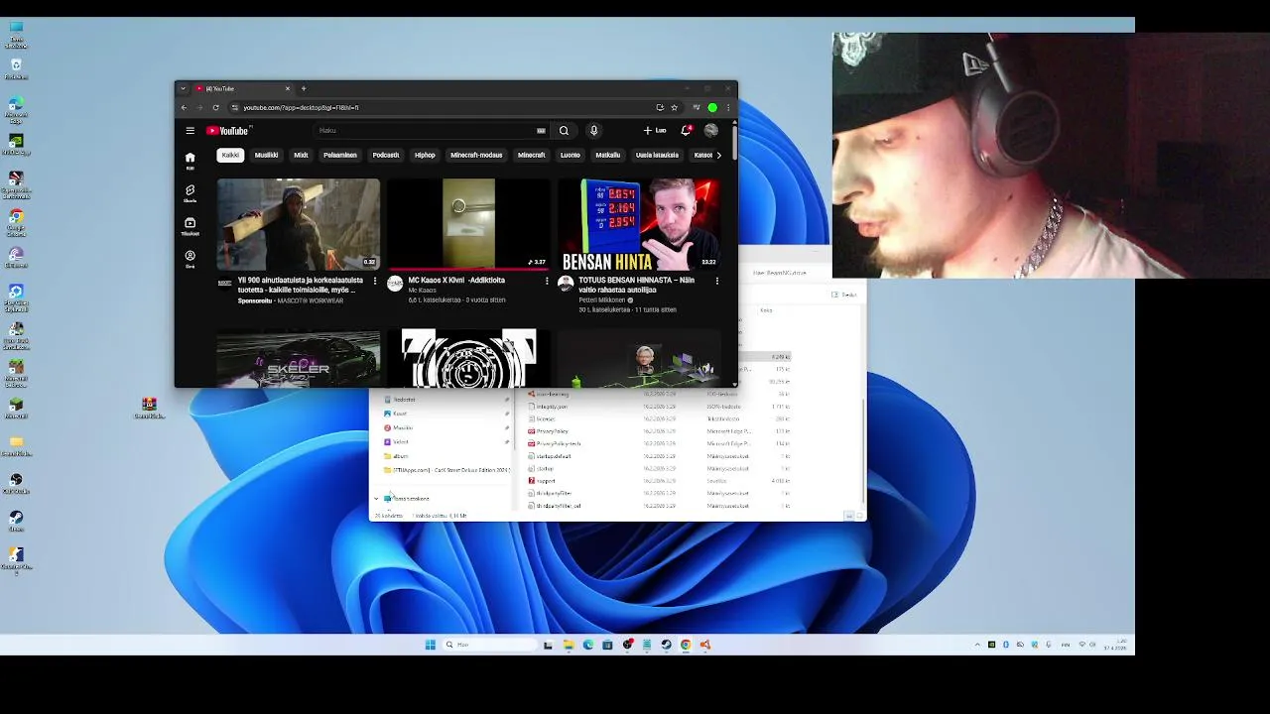Open Steam from the taskbar
Screen dimensions: 1270x714
(666, 645)
